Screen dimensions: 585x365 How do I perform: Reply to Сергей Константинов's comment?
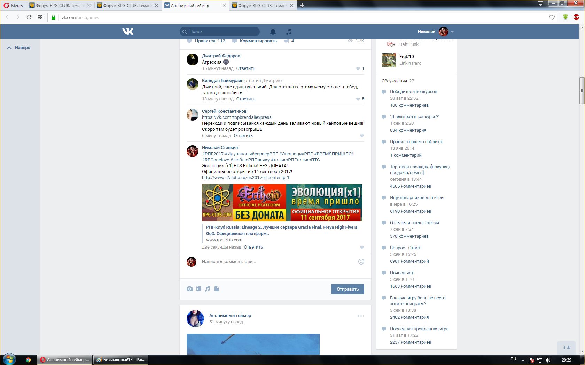[x=243, y=136]
